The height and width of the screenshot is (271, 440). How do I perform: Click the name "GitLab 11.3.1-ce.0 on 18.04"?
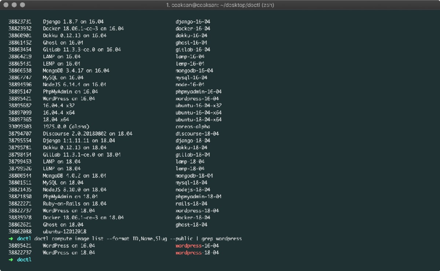click(82, 155)
